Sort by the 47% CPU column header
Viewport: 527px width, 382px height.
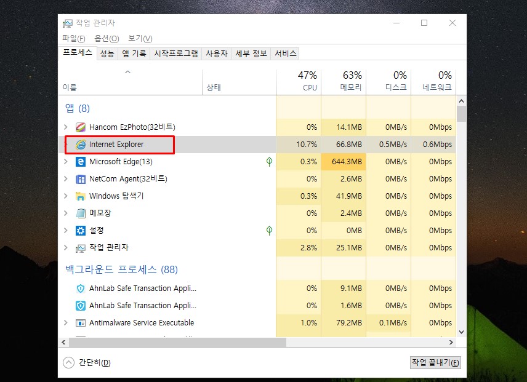[x=299, y=82]
